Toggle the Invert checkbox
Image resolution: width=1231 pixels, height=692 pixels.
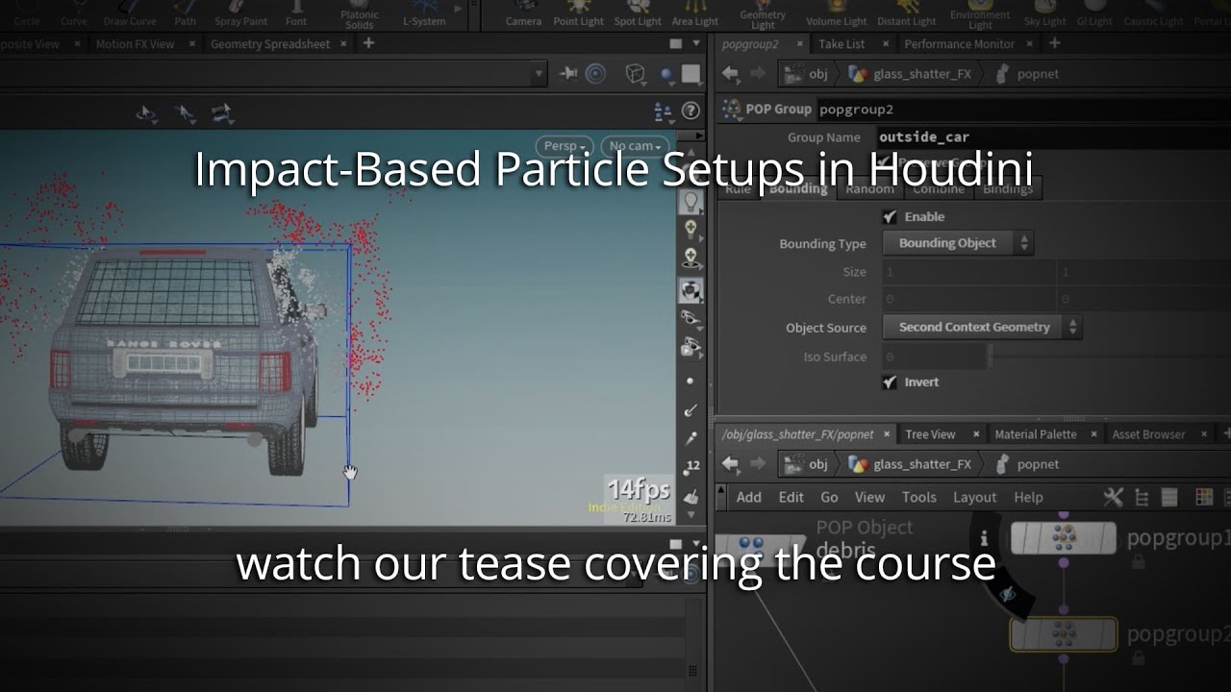click(890, 383)
